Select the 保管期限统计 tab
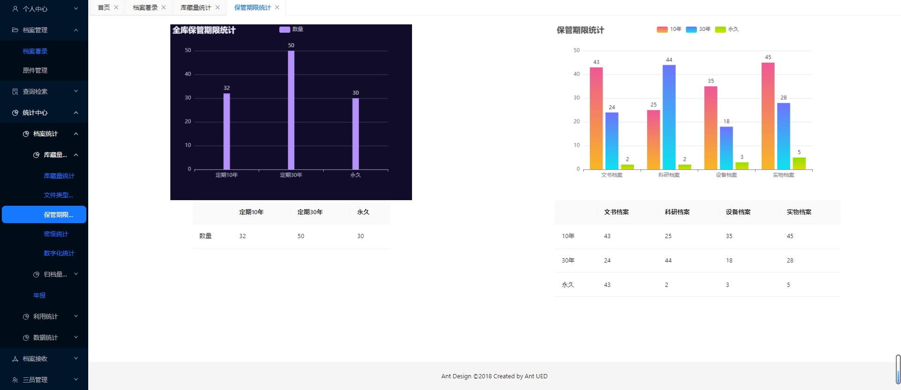 point(252,7)
